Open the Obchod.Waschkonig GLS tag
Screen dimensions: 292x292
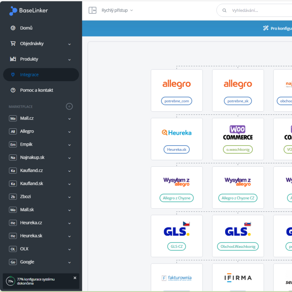[238, 247]
